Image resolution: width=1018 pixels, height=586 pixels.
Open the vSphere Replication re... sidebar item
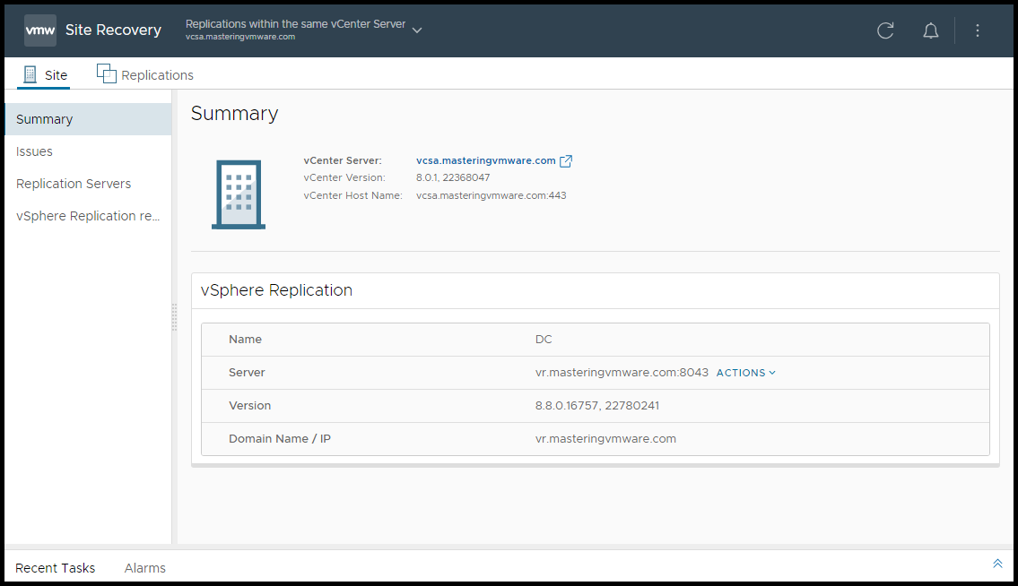pos(88,216)
